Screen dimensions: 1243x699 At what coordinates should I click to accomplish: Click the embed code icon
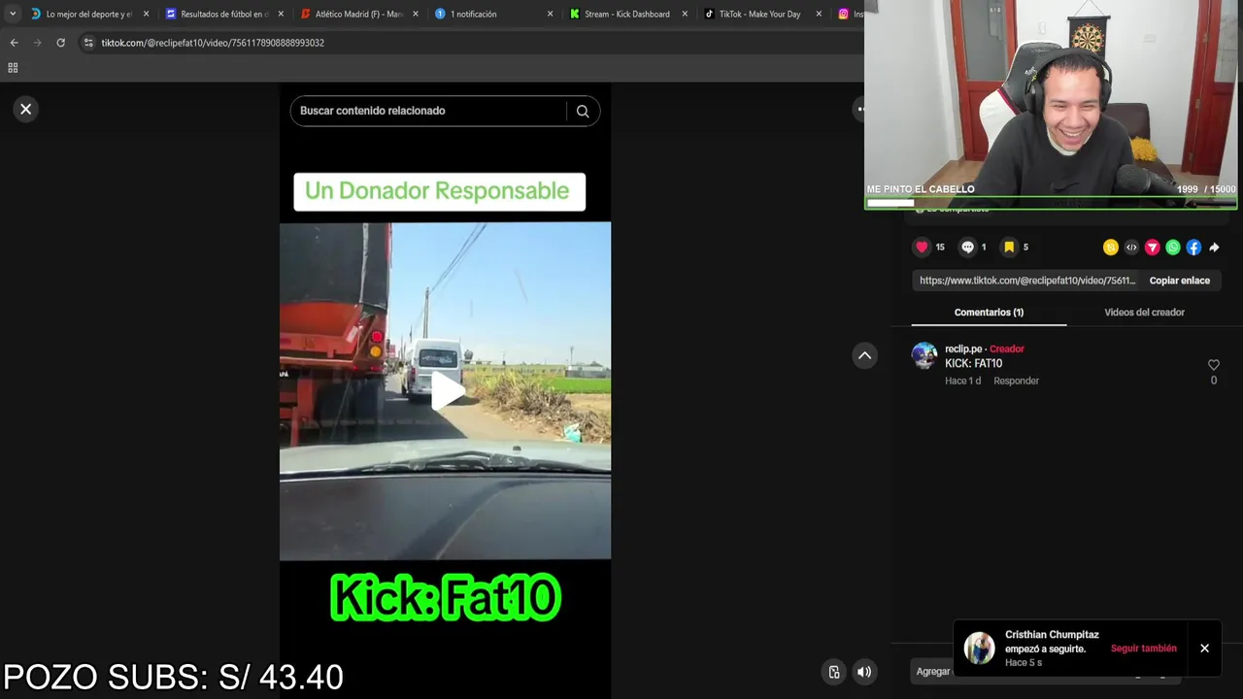click(x=1131, y=248)
